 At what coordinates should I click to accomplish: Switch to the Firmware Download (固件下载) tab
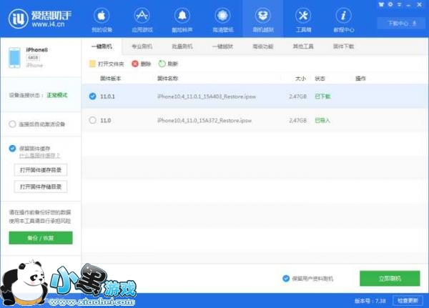point(344,46)
